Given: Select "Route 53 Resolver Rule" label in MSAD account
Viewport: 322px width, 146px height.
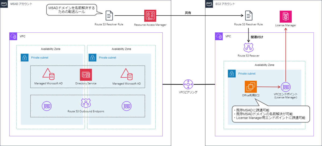Looking at the screenshot, I should [x=109, y=25].
